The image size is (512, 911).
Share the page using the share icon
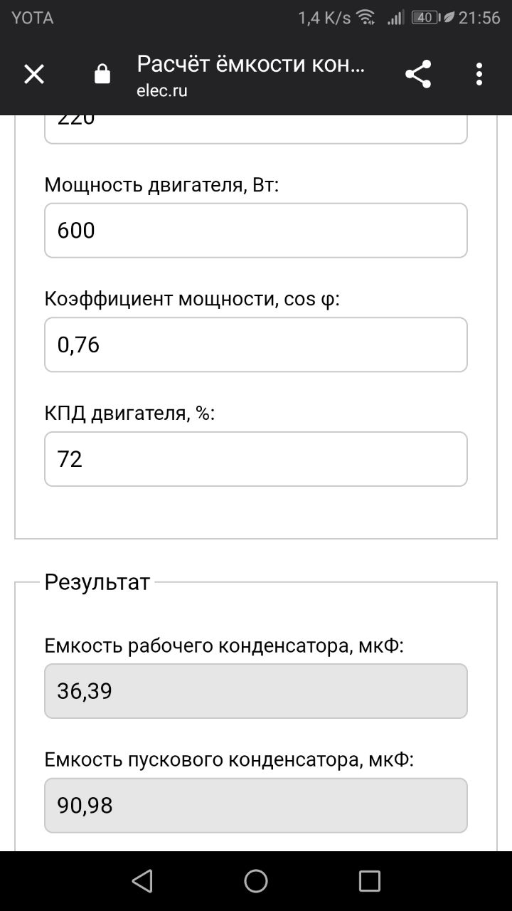click(x=418, y=74)
